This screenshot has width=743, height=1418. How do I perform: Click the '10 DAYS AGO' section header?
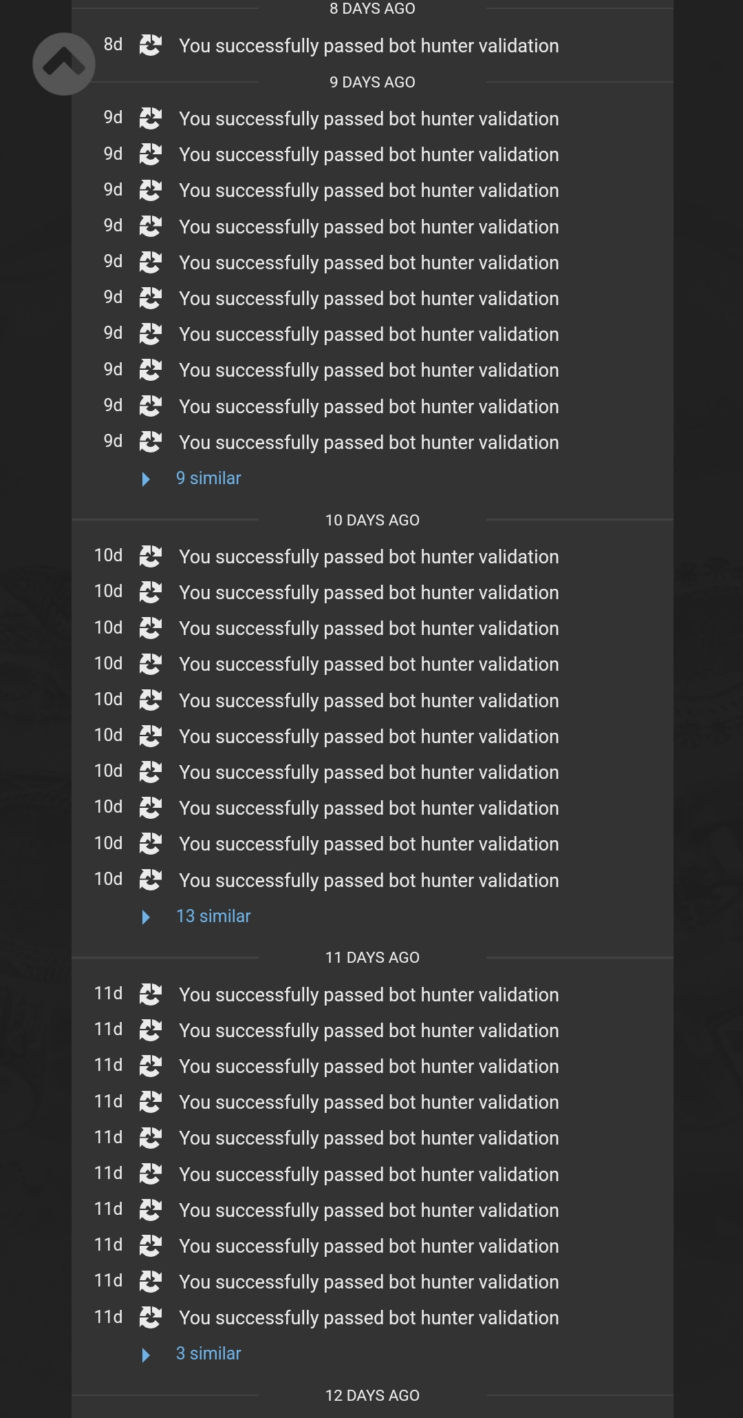point(372,520)
